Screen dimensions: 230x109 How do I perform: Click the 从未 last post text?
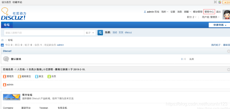point(192,59)
